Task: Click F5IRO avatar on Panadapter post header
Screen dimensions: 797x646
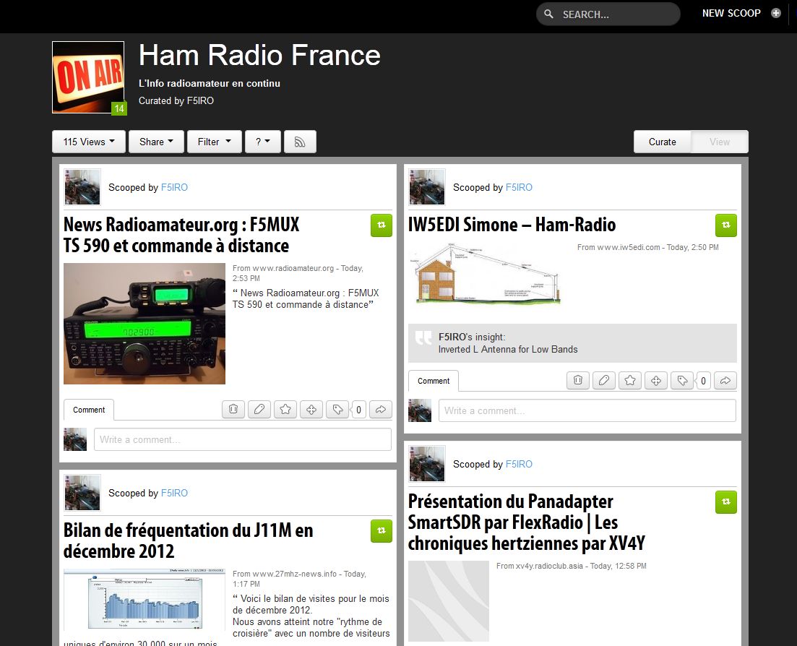Action: (427, 463)
